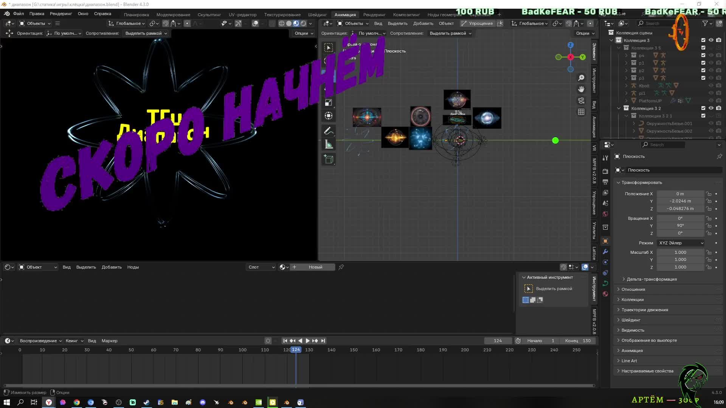The height and width of the screenshot is (408, 726).
Task: Hide Коллекция 3 with eye icon
Action: tap(711, 40)
